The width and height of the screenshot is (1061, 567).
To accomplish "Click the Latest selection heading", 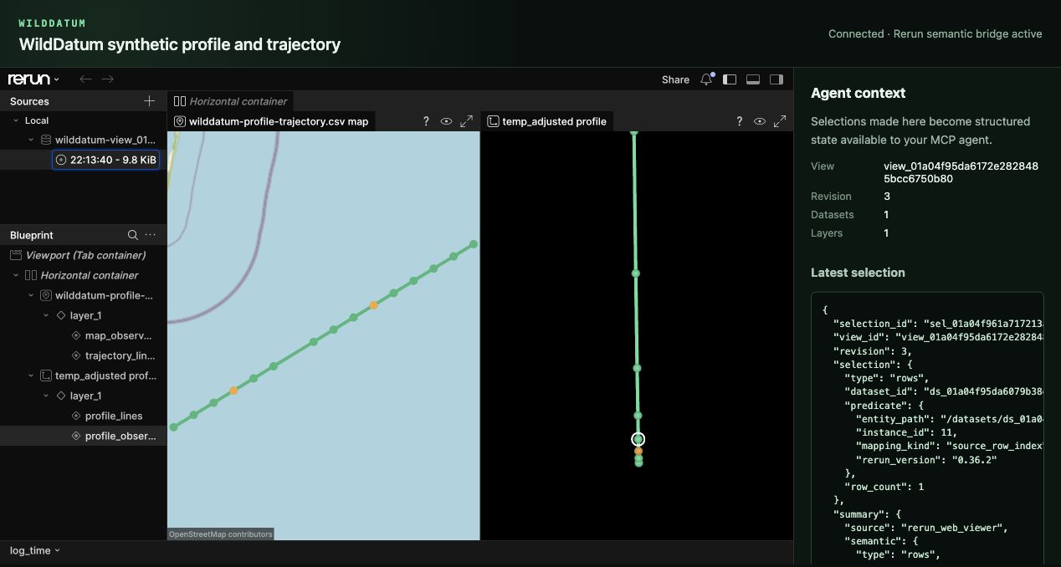I will (x=858, y=273).
